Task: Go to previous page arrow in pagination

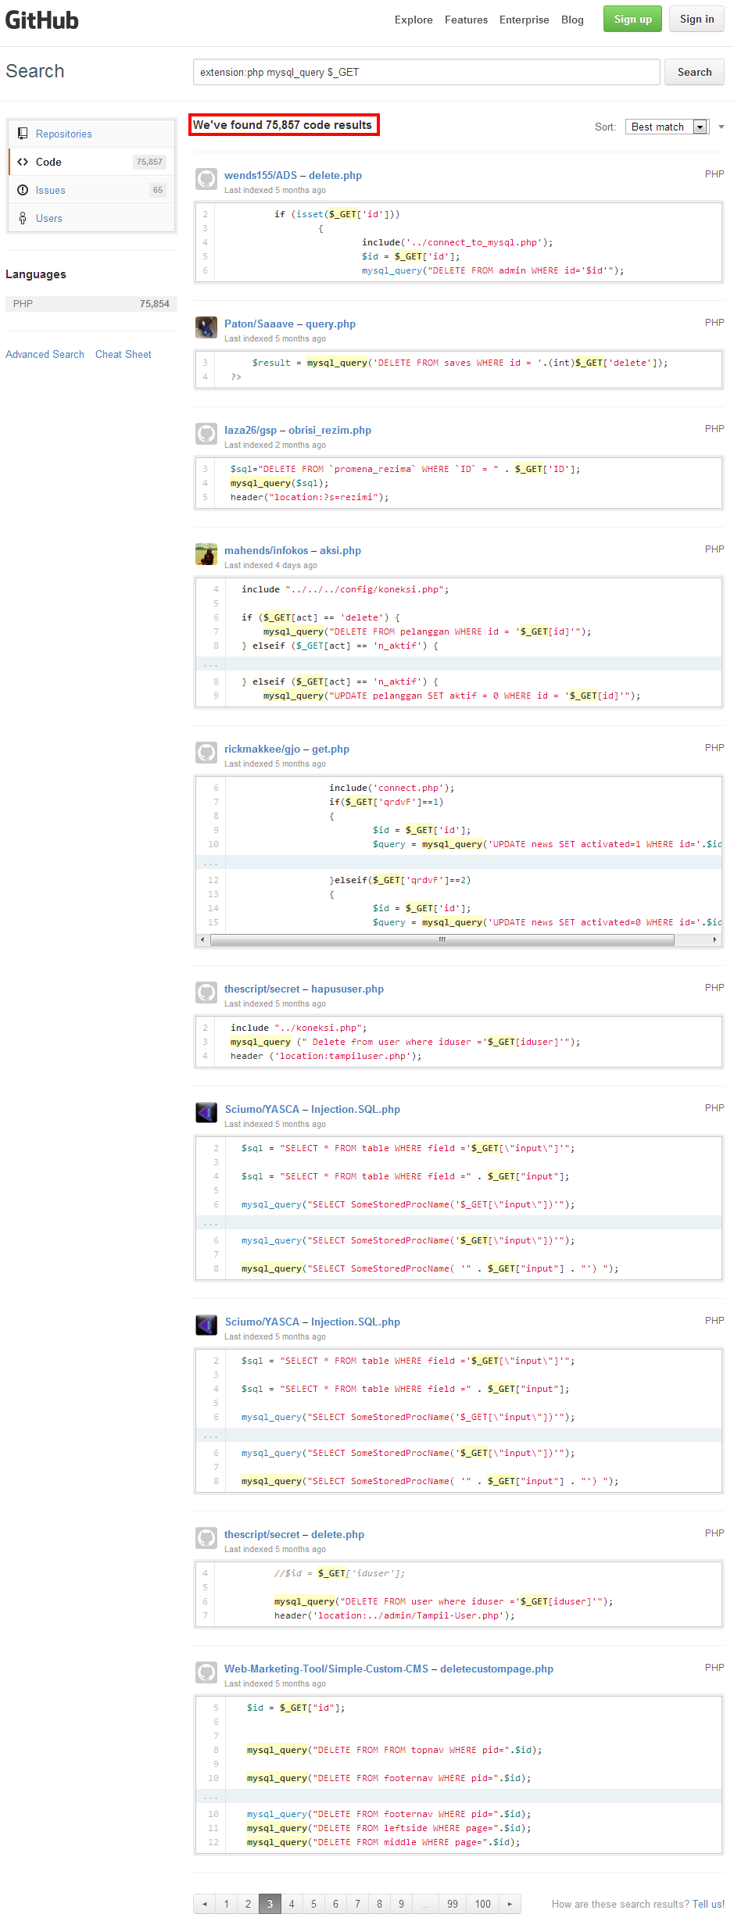Action: click(205, 1904)
